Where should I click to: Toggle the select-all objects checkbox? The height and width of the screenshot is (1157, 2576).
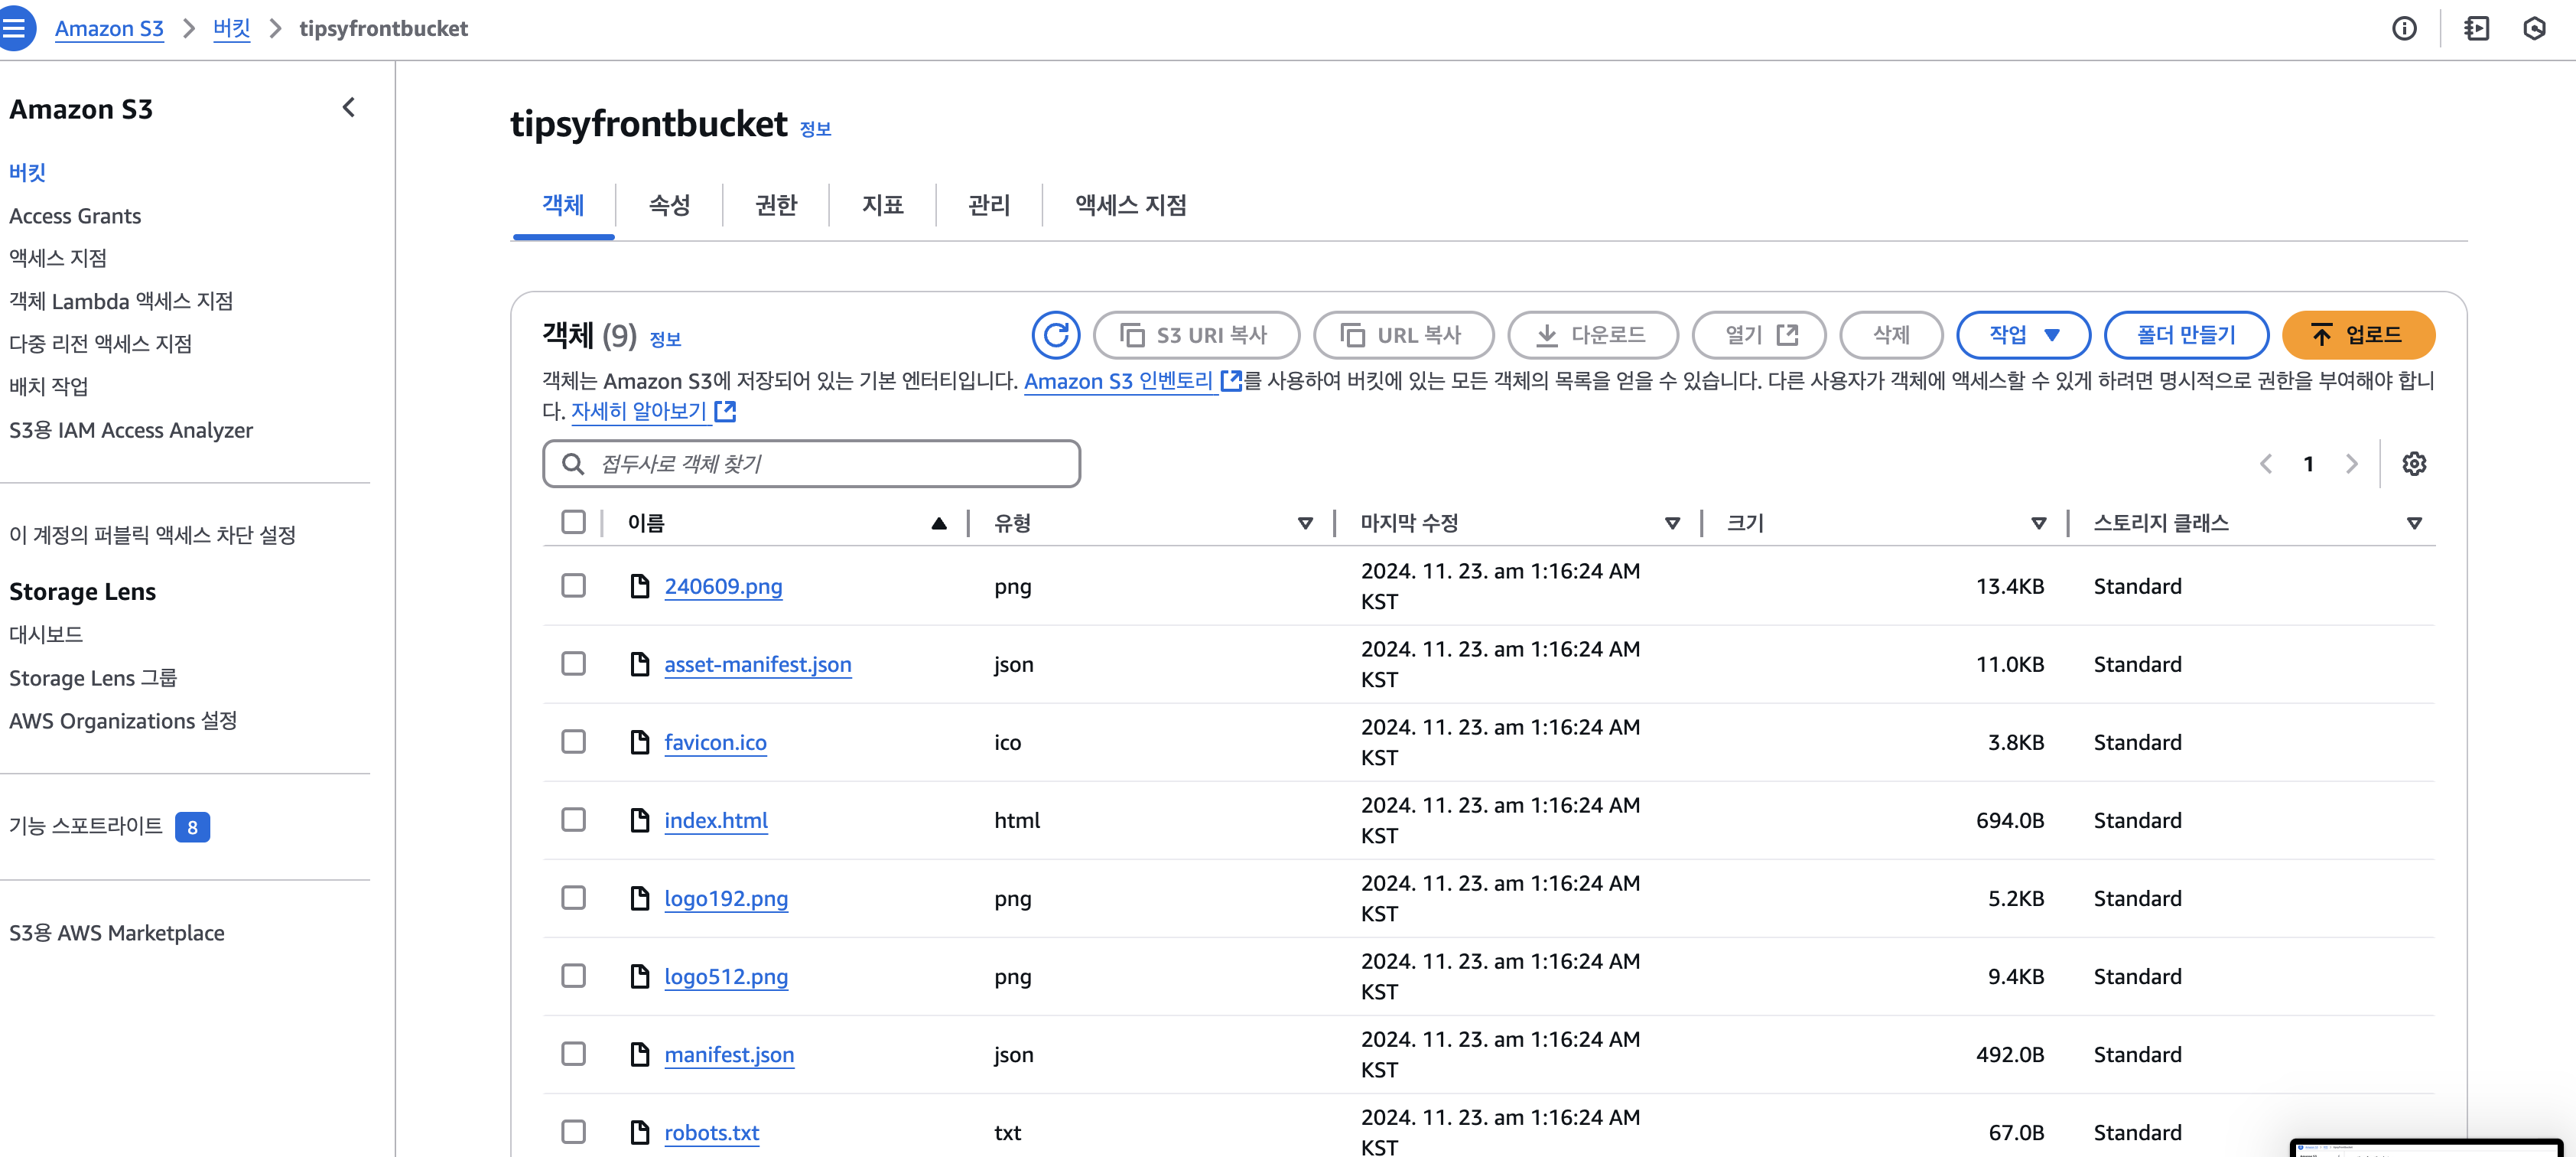coord(573,521)
